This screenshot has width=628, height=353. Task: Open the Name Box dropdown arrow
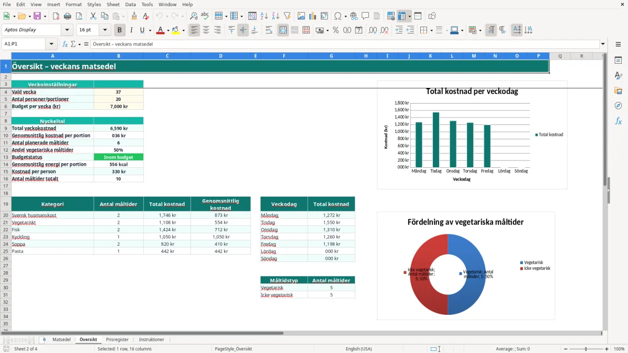(x=51, y=44)
